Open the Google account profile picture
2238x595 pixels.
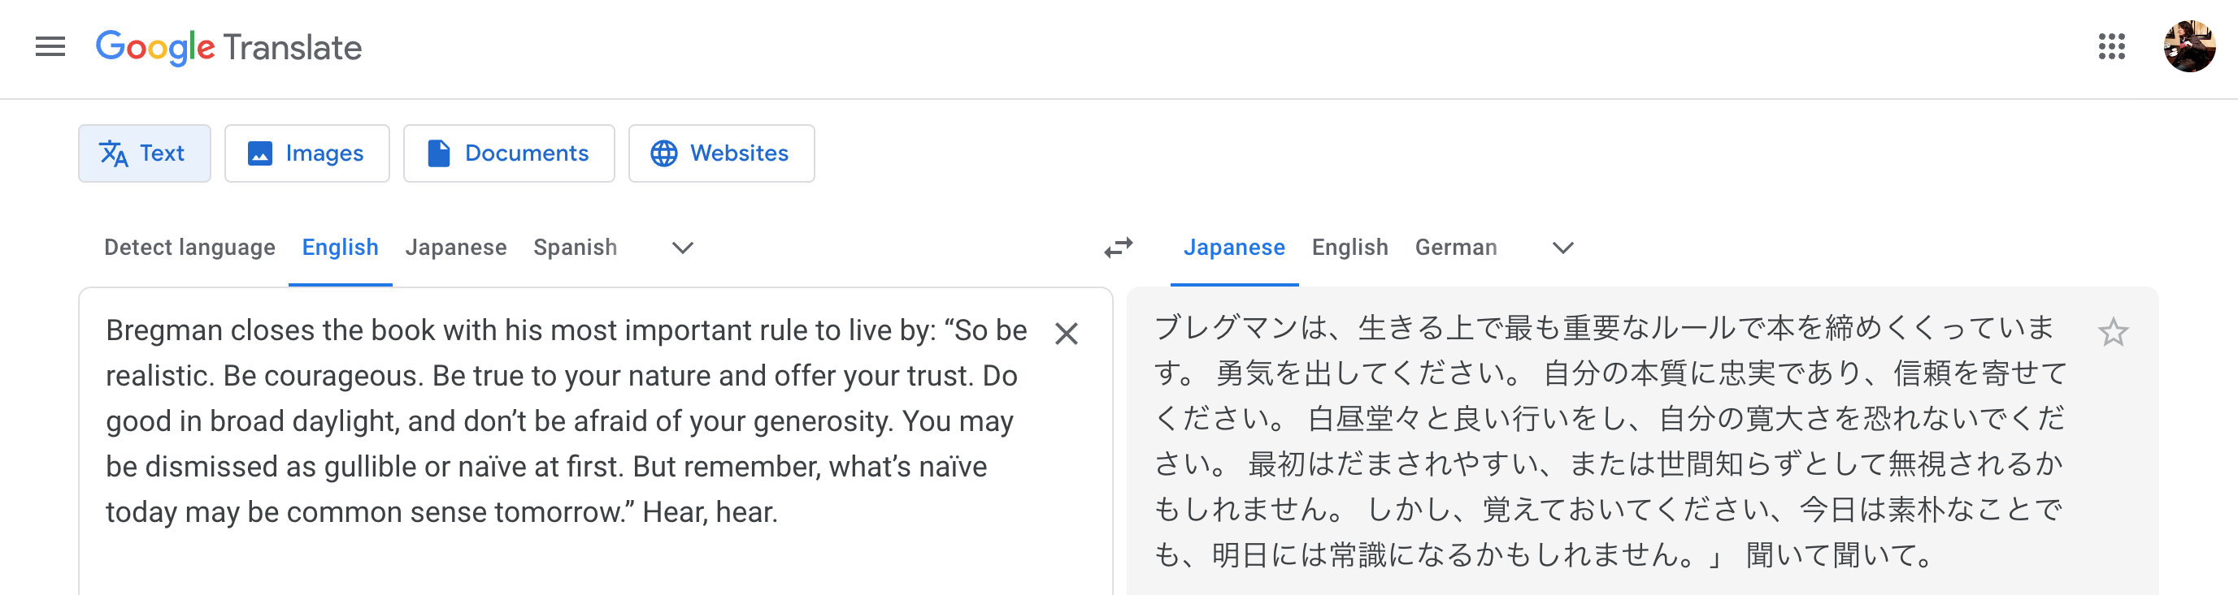tap(2189, 47)
